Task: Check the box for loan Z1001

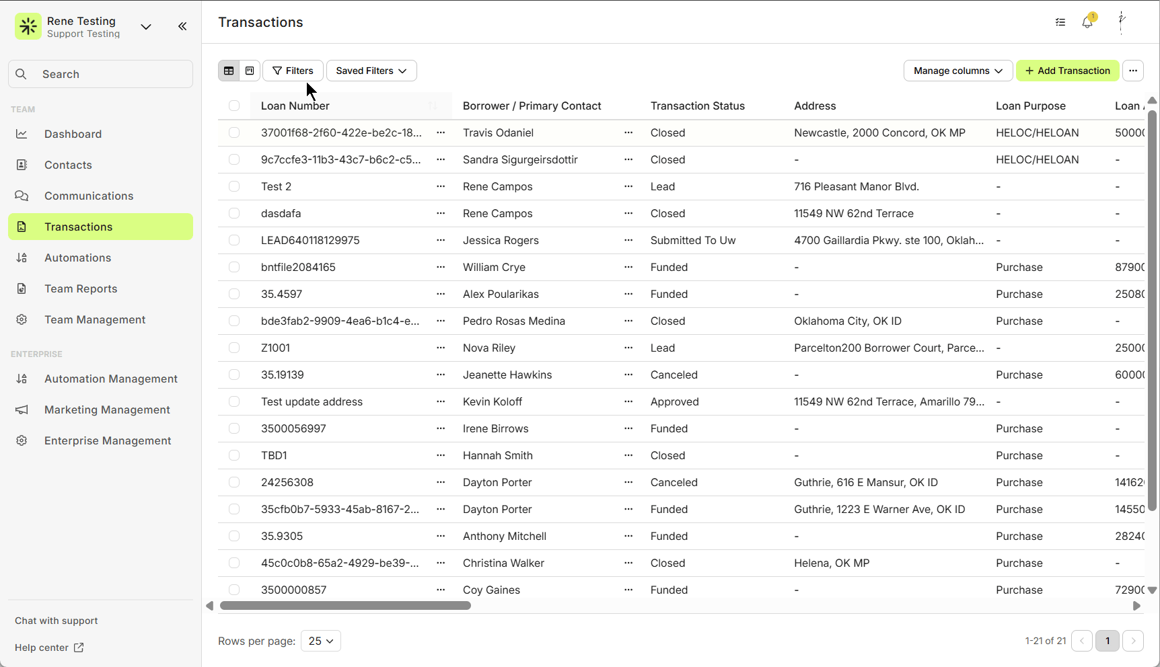Action: (x=234, y=348)
